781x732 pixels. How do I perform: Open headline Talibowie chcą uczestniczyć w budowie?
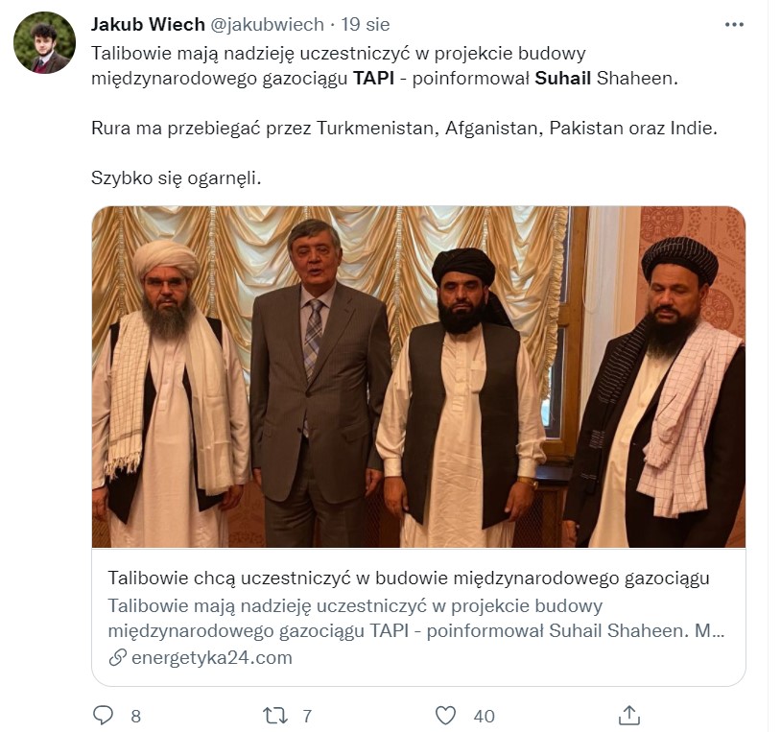[409, 578]
